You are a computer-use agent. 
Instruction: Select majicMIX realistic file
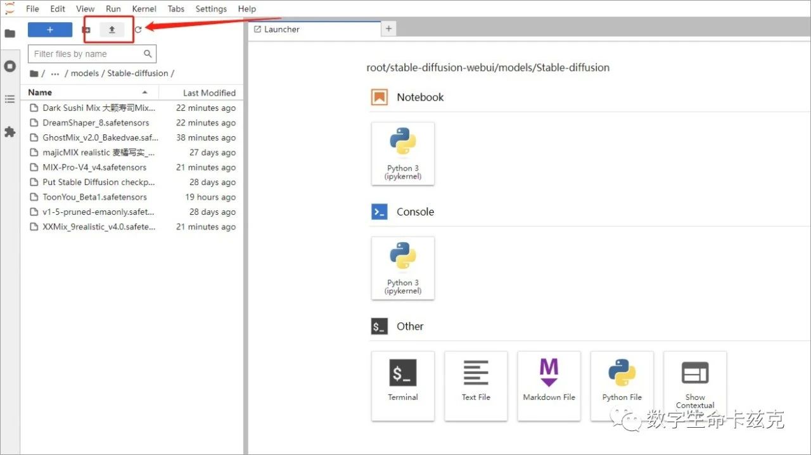132,153
